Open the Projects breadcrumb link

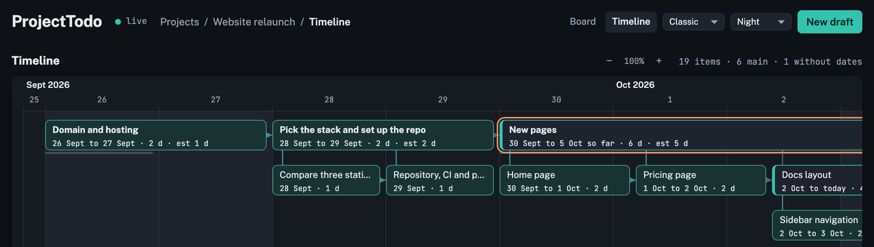point(180,22)
